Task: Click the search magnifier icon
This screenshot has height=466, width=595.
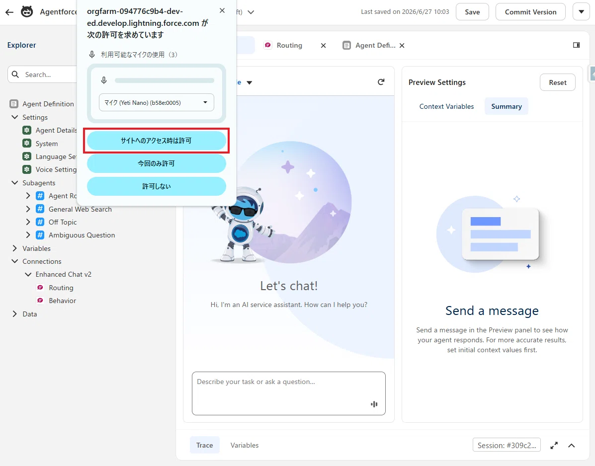Action: point(15,75)
